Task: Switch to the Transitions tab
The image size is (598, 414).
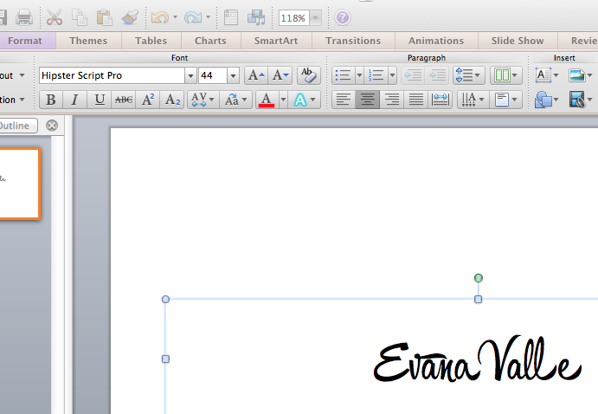Action: pyautogui.click(x=353, y=41)
